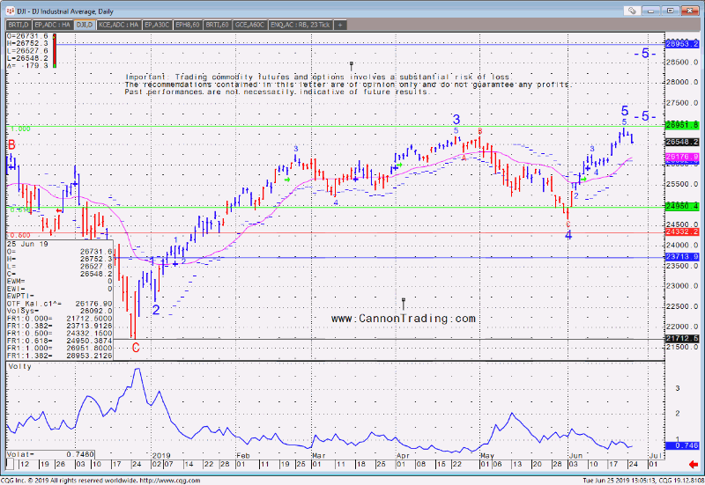The width and height of the screenshot is (705, 485).
Task: Click the Jul label on the time axis
Action: (x=653, y=462)
